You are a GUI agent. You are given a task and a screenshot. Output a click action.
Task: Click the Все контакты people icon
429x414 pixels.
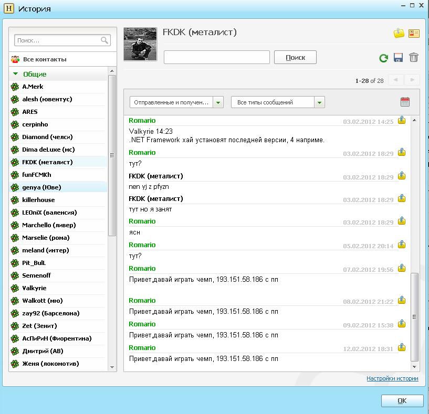[15, 59]
